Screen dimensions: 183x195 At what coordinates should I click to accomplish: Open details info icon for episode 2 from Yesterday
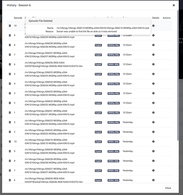point(153,132)
